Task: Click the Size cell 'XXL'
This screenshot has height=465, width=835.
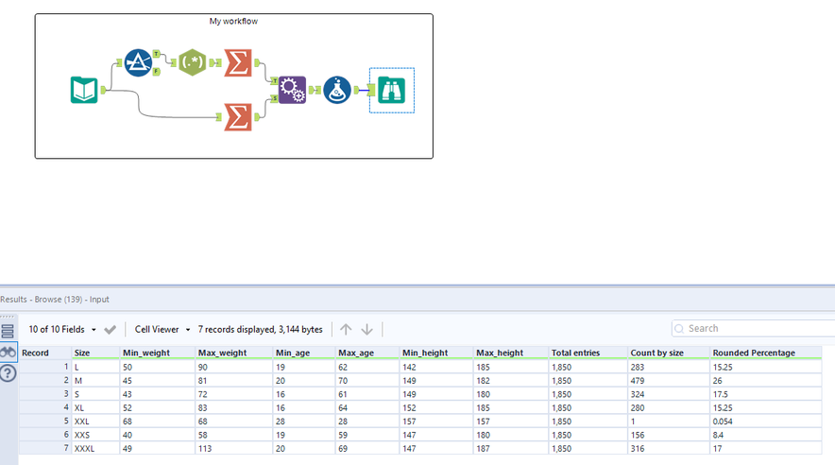Action: pyautogui.click(x=95, y=422)
